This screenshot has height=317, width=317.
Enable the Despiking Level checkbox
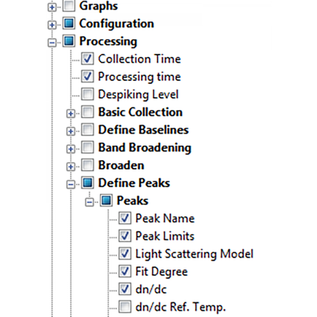tap(88, 94)
